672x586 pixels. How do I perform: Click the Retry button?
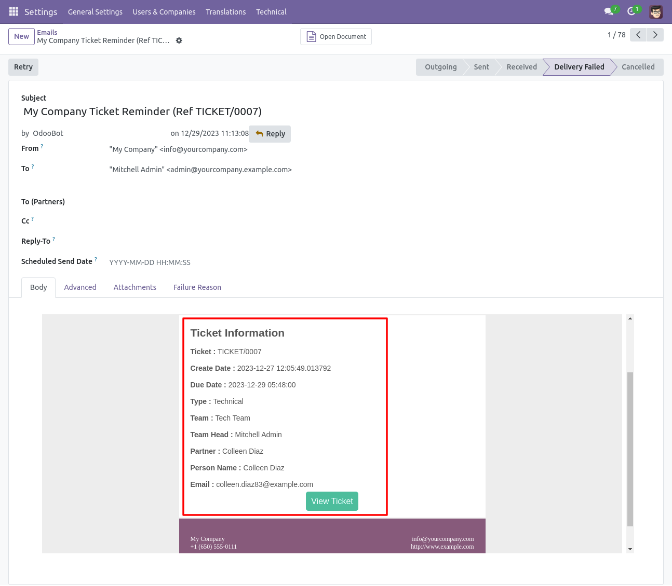coord(23,67)
